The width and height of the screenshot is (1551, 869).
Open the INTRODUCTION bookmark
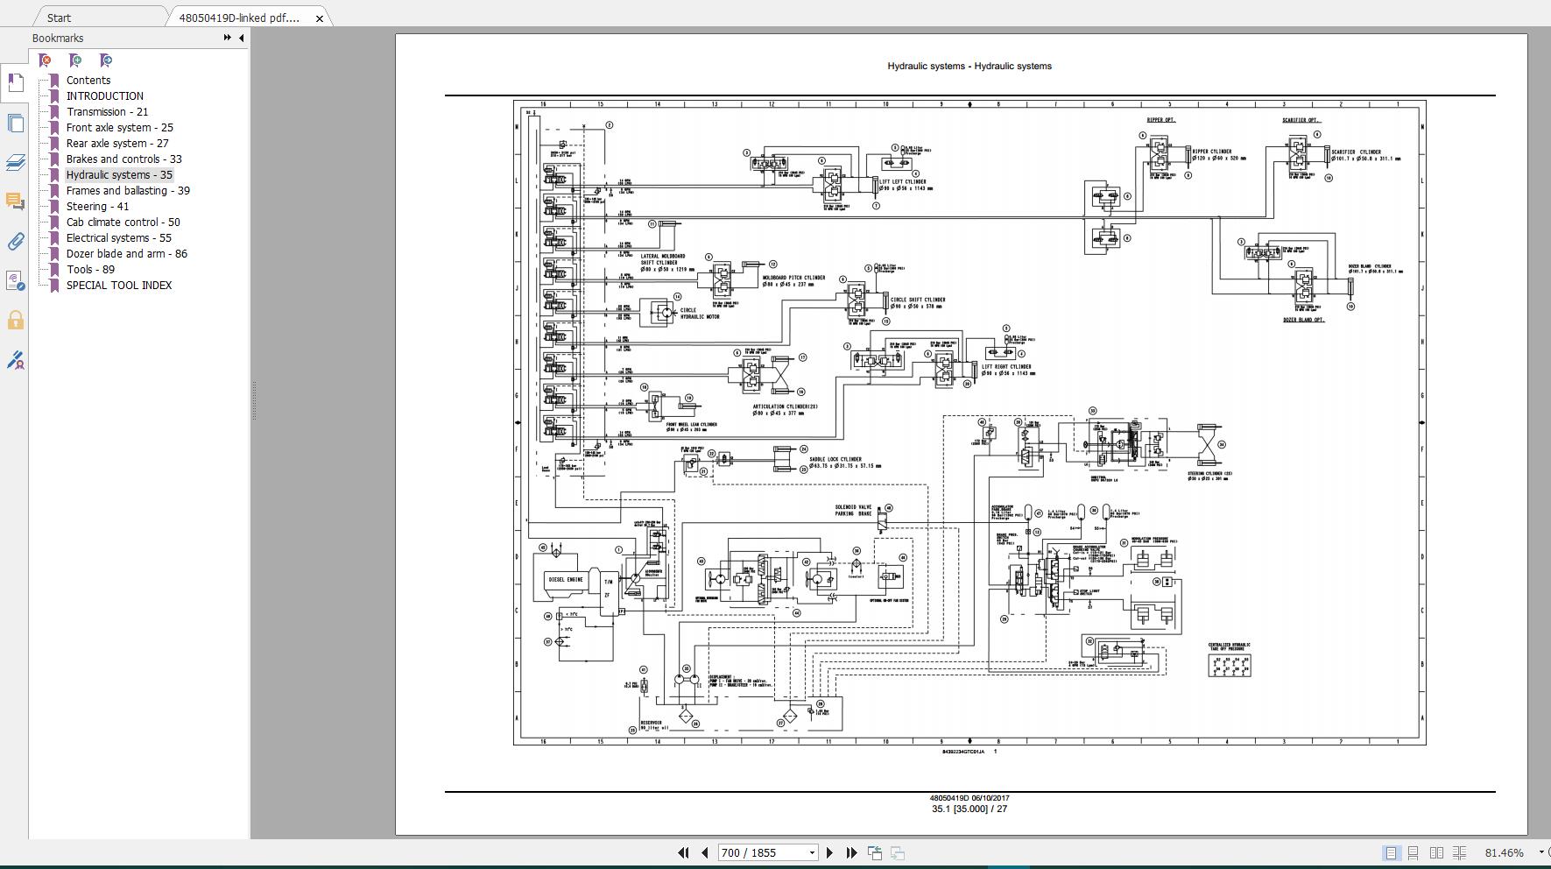click(x=105, y=95)
